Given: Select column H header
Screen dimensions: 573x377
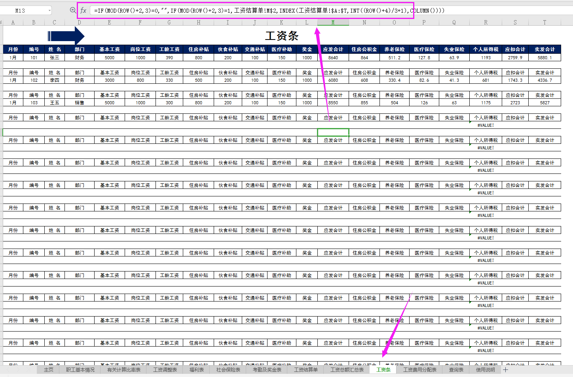Looking at the screenshot, I should pos(199,23).
